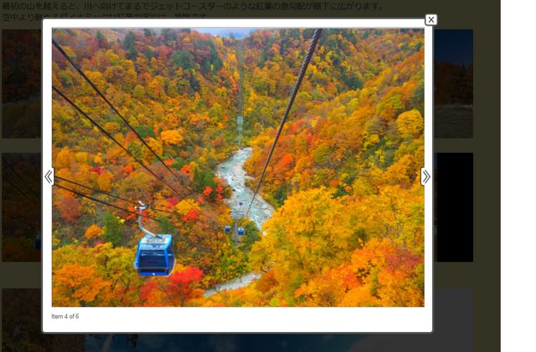Select the dimmed middle-left background thumbnail

(x=22, y=207)
